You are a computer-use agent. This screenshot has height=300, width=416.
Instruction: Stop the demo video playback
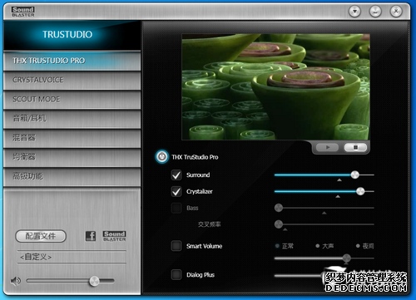pyautogui.click(x=355, y=147)
